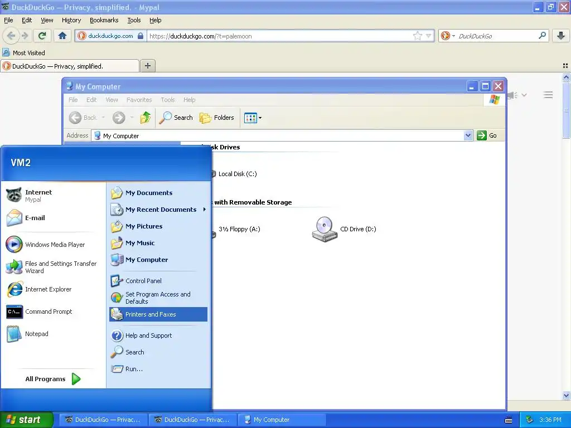
Task: Click the tab groups grid icon
Action: tap(565, 66)
